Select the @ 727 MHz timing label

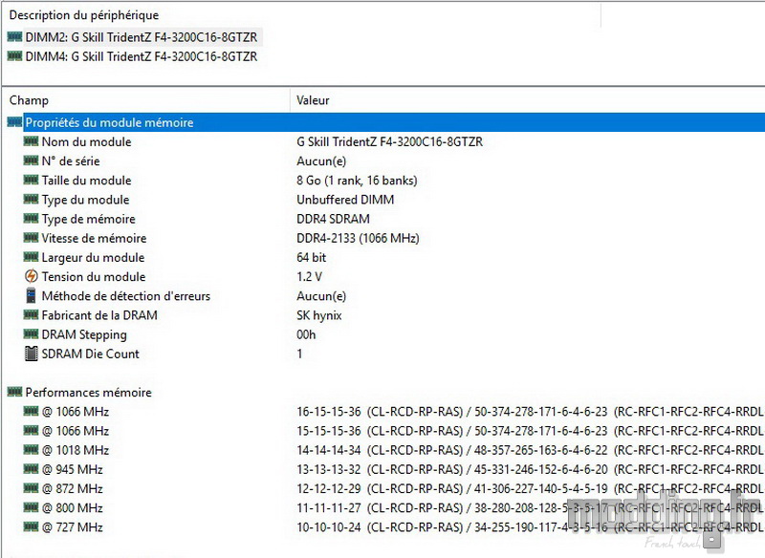[x=73, y=527]
